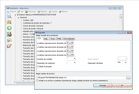This screenshot has height=94, width=139.
Task: Click the export file path field
Action: coord(81,78)
